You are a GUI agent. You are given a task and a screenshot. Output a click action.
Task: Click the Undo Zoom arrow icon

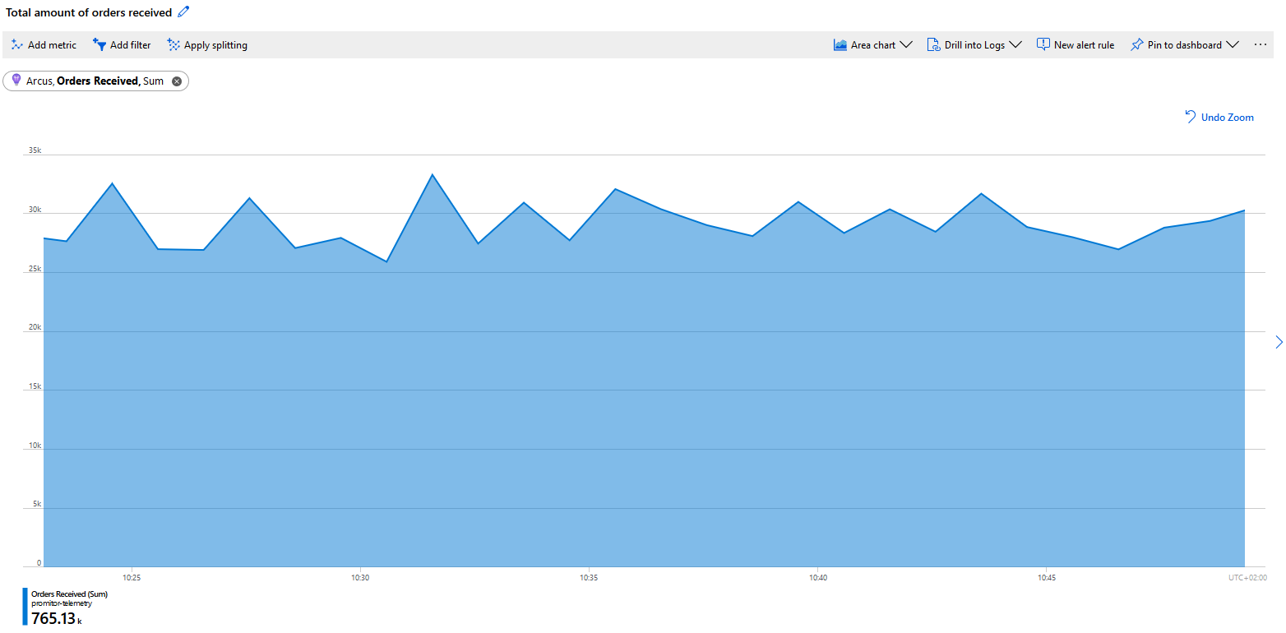[1190, 117]
